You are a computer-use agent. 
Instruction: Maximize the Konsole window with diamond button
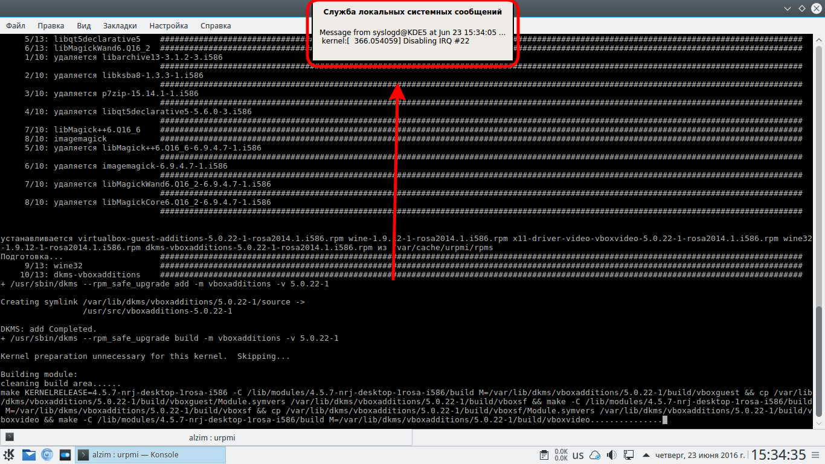click(801, 8)
